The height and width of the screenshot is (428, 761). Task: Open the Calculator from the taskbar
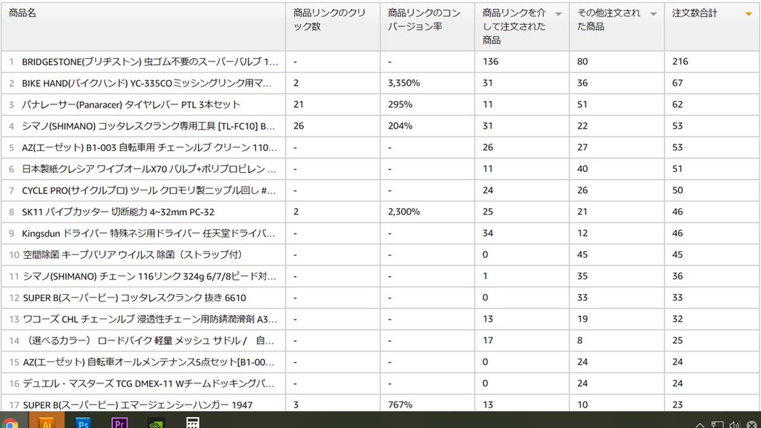point(193,423)
